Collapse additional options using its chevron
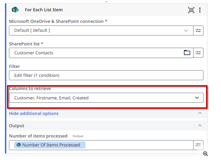Image resolution: width=221 pixels, height=166 pixels. (200, 113)
